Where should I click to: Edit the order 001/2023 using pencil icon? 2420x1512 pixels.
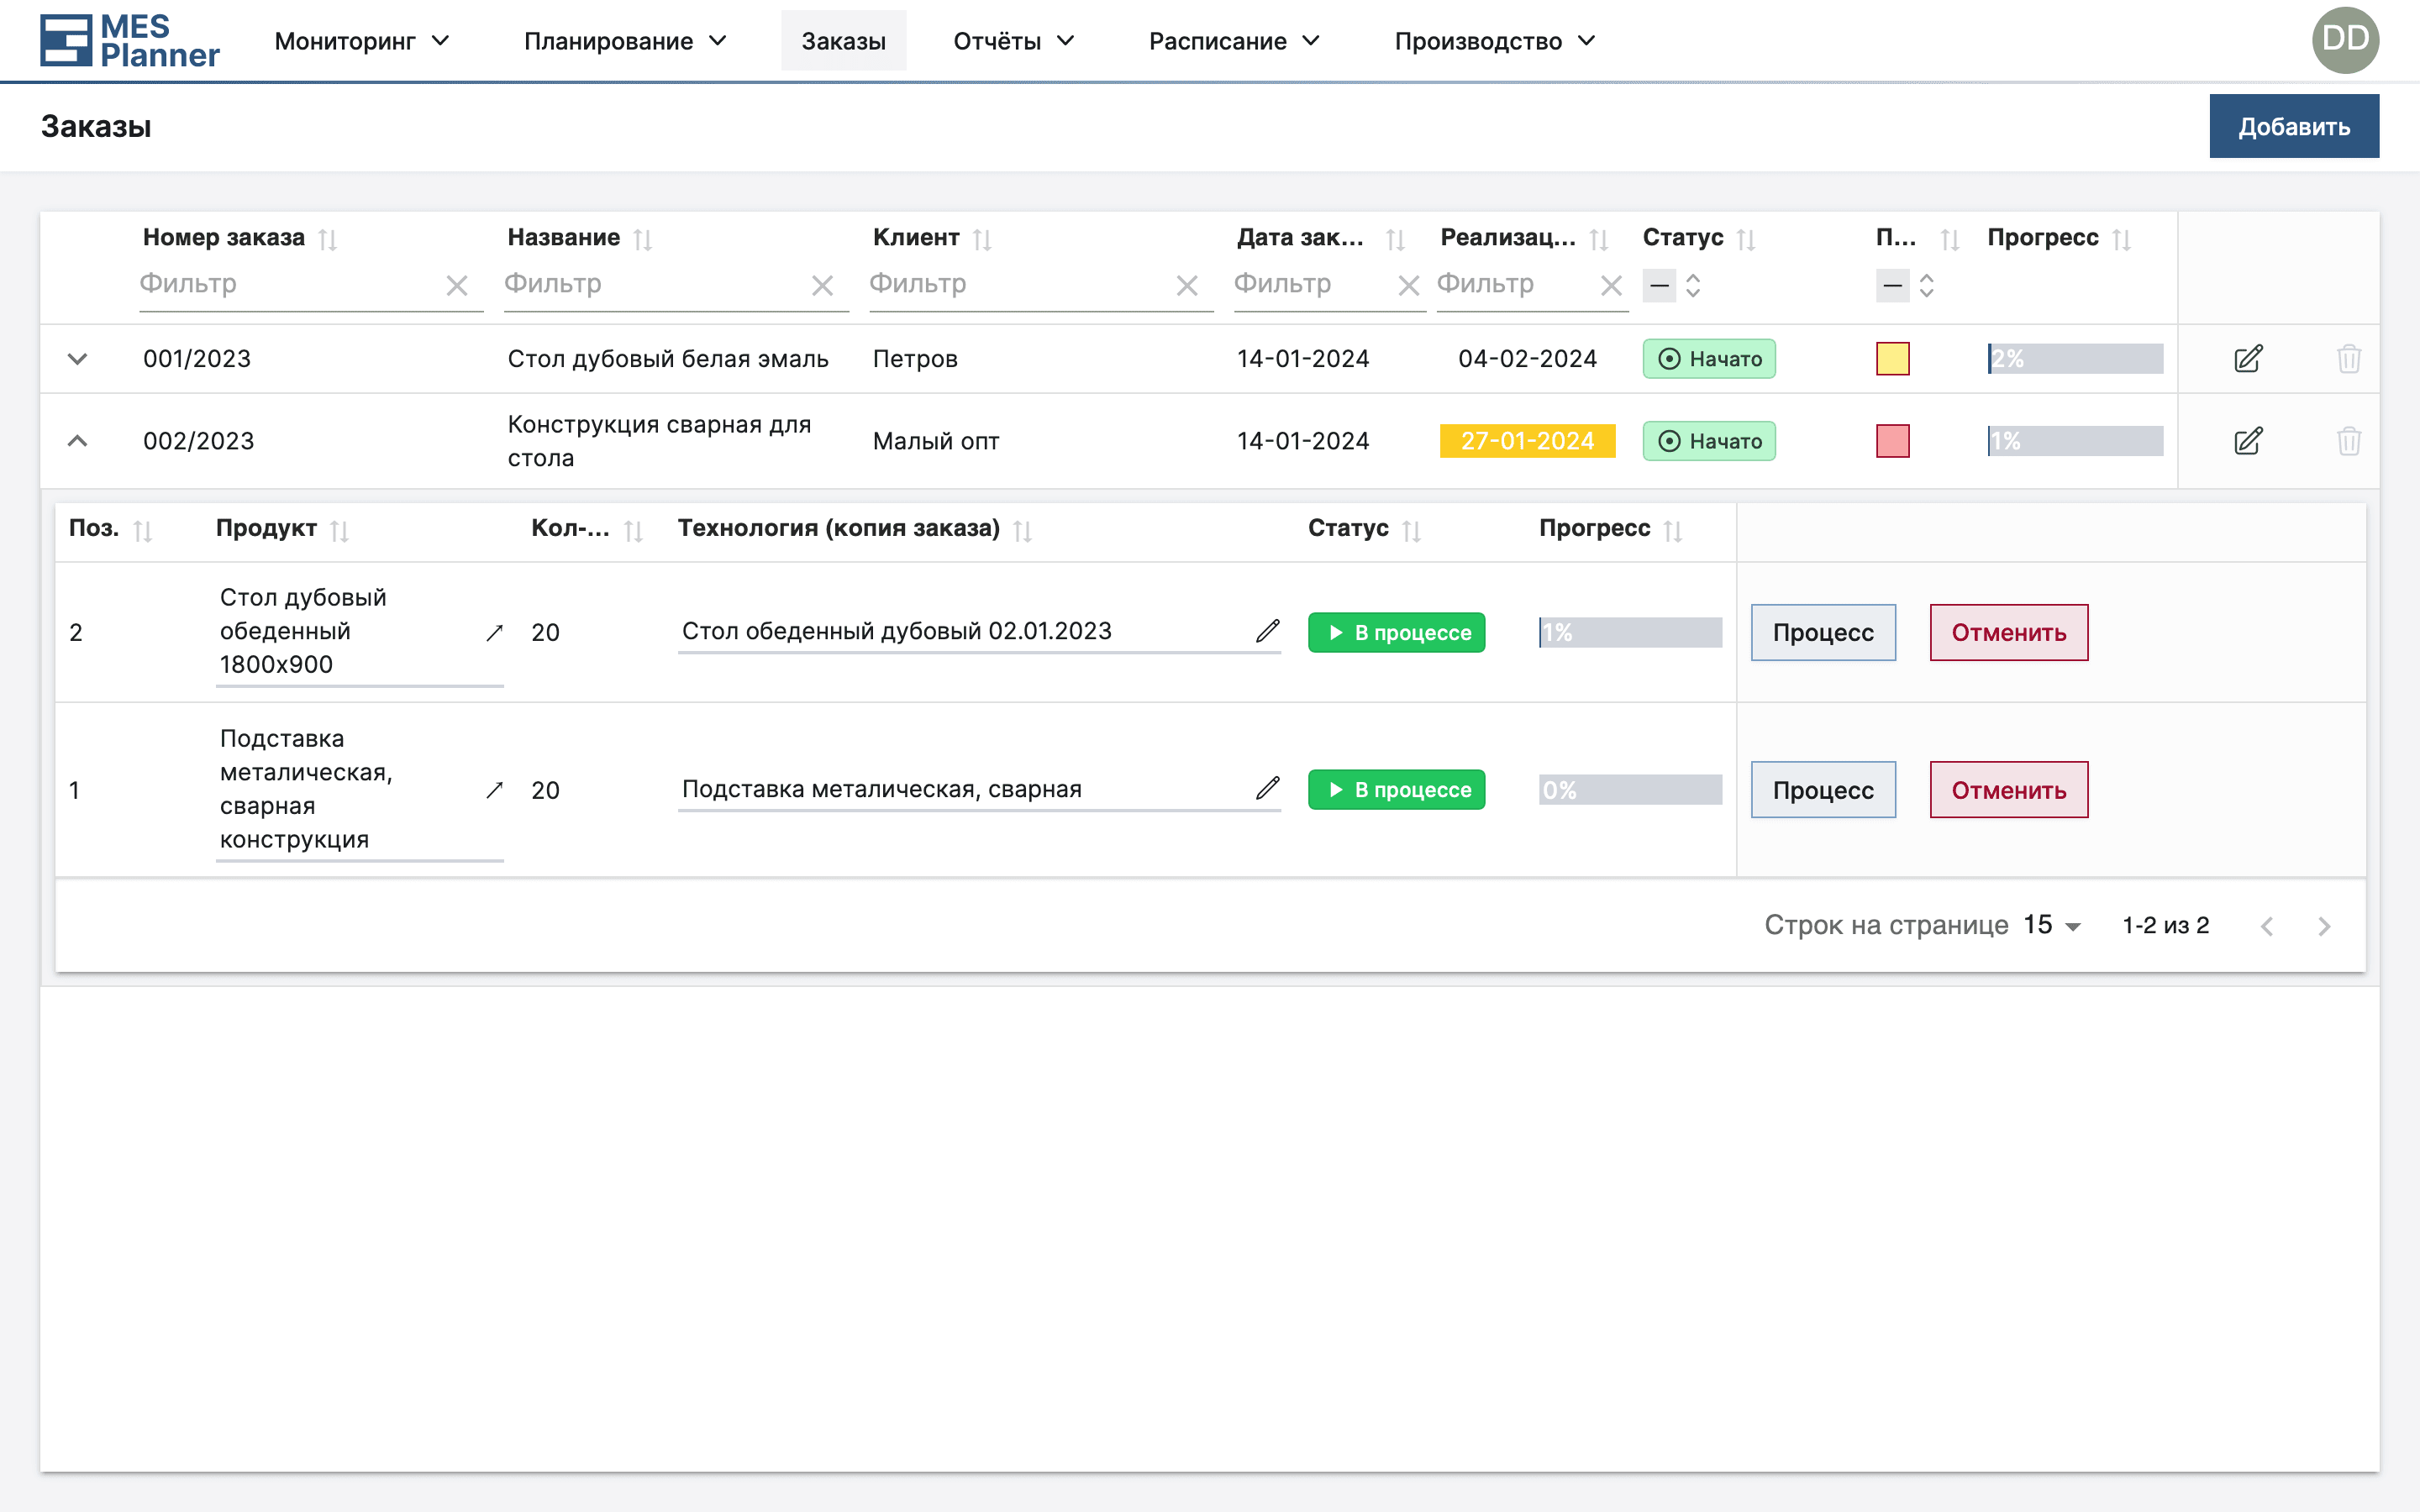pyautogui.click(x=2247, y=358)
